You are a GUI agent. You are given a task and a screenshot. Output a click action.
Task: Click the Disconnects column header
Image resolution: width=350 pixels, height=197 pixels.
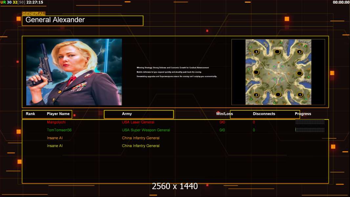click(x=264, y=114)
